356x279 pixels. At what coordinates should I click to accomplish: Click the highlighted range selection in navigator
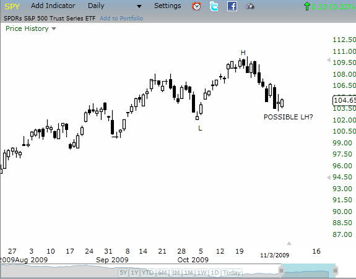(x=308, y=271)
